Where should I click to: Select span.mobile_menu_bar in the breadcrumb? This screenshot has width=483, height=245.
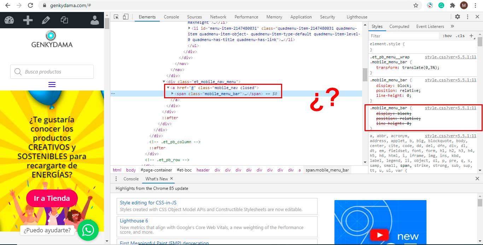click(x=327, y=170)
